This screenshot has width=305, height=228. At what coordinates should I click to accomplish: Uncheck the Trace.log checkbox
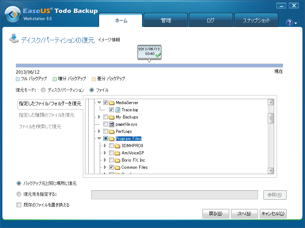tap(111, 110)
